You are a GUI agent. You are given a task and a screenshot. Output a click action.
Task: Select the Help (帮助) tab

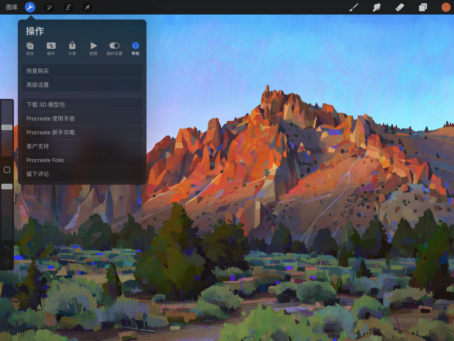pyautogui.click(x=135, y=49)
